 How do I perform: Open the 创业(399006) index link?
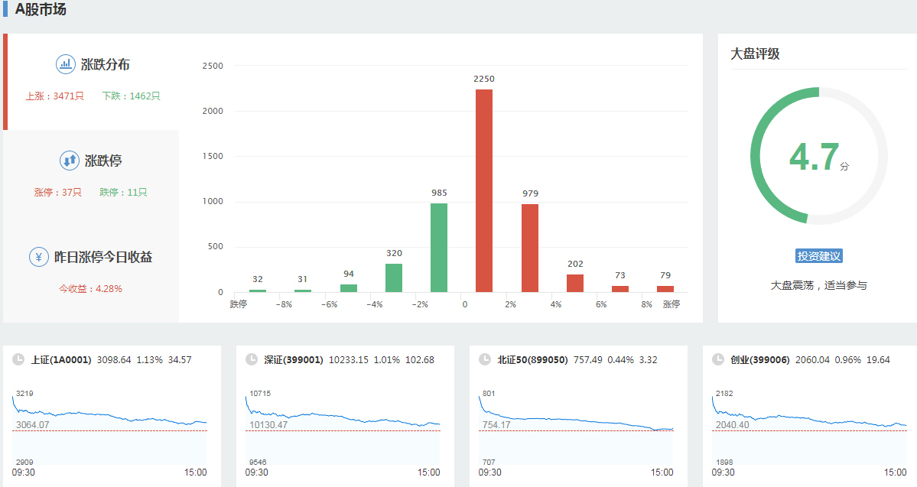[x=759, y=359]
